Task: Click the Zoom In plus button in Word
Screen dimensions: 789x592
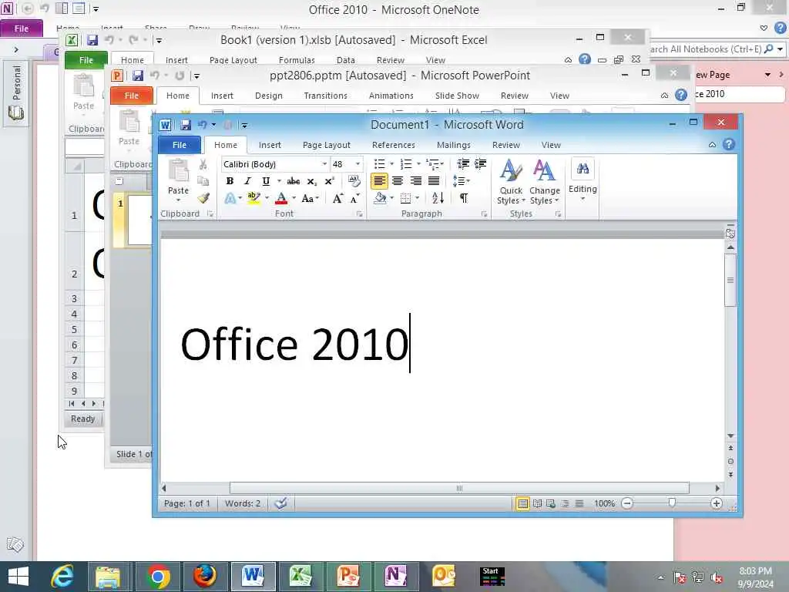Action: coord(717,503)
